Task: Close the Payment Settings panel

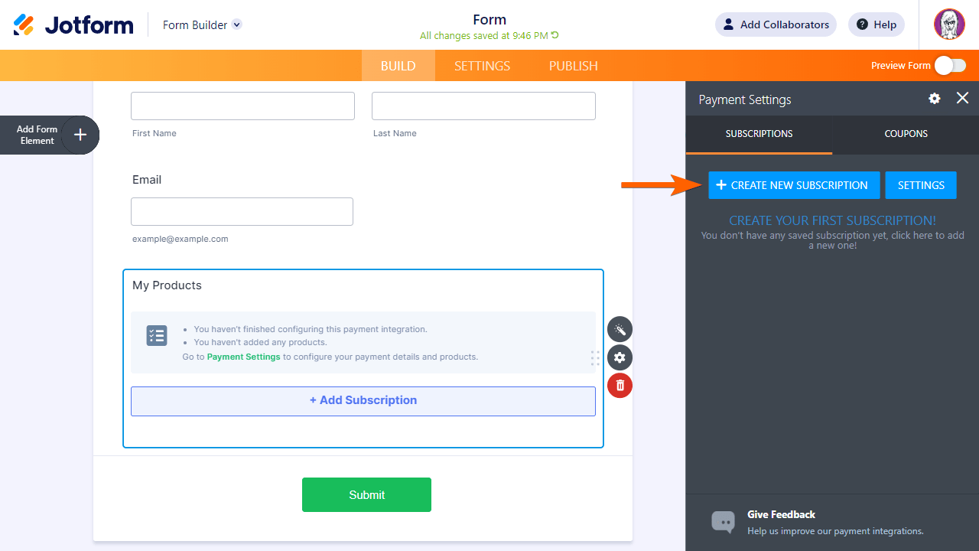Action: (x=962, y=98)
